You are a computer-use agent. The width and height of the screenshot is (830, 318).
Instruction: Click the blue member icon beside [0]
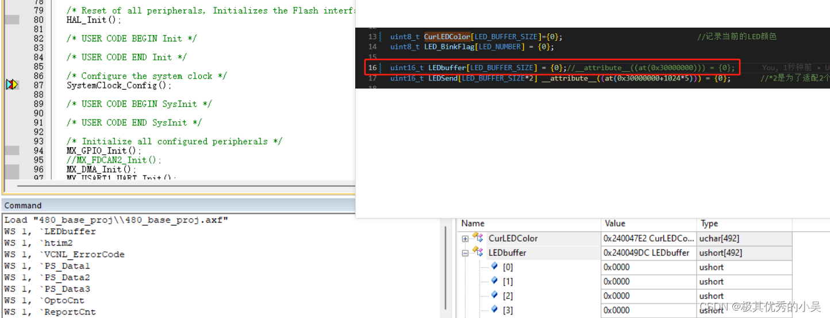point(494,266)
